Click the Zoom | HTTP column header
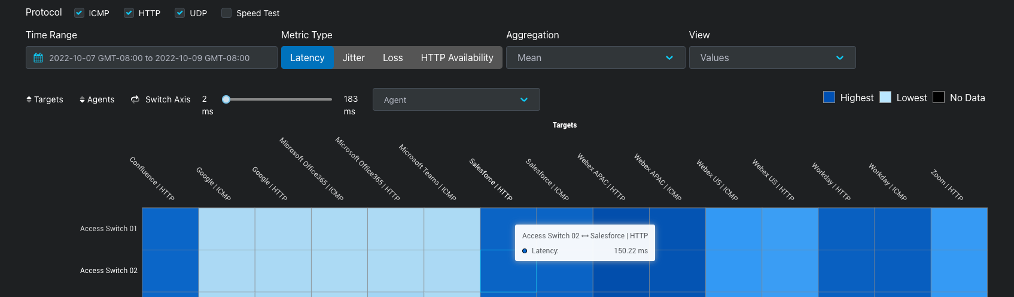1014x297 pixels. point(947,185)
